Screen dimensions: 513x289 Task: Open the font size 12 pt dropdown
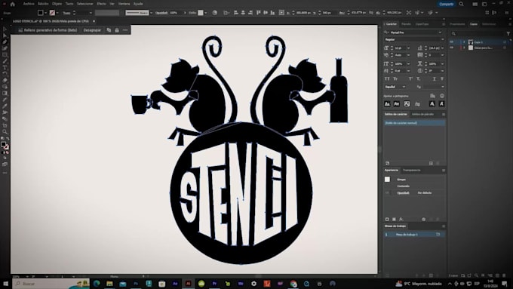pyautogui.click(x=408, y=48)
